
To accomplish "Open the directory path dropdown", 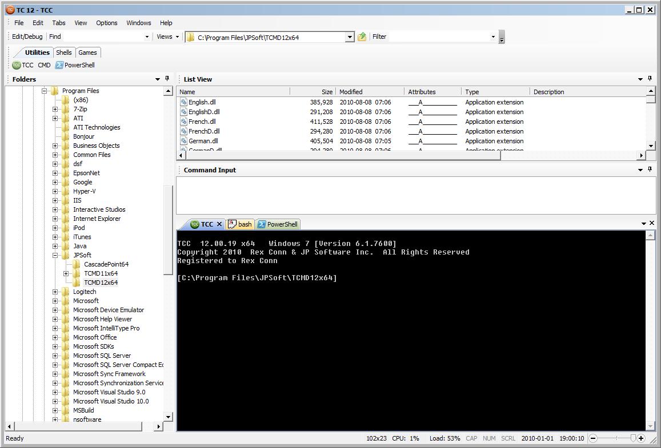I will coord(350,37).
